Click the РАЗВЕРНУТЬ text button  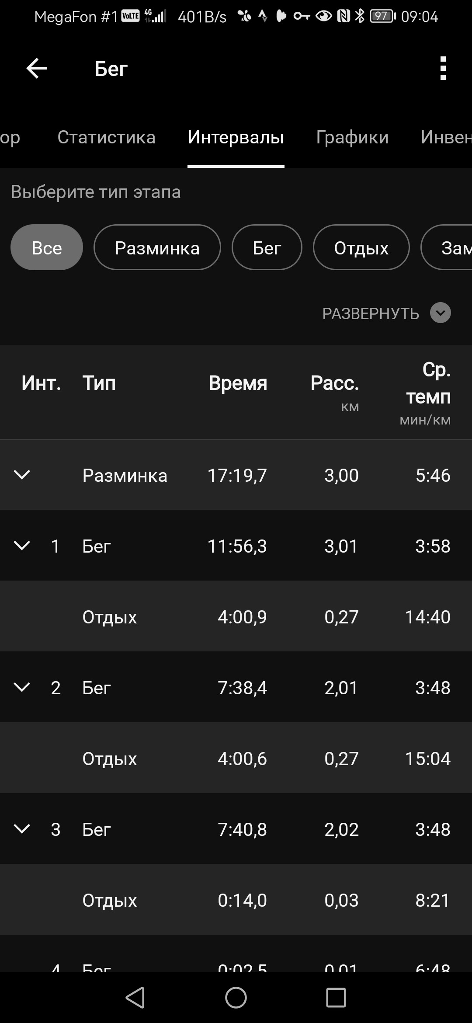coord(371,313)
